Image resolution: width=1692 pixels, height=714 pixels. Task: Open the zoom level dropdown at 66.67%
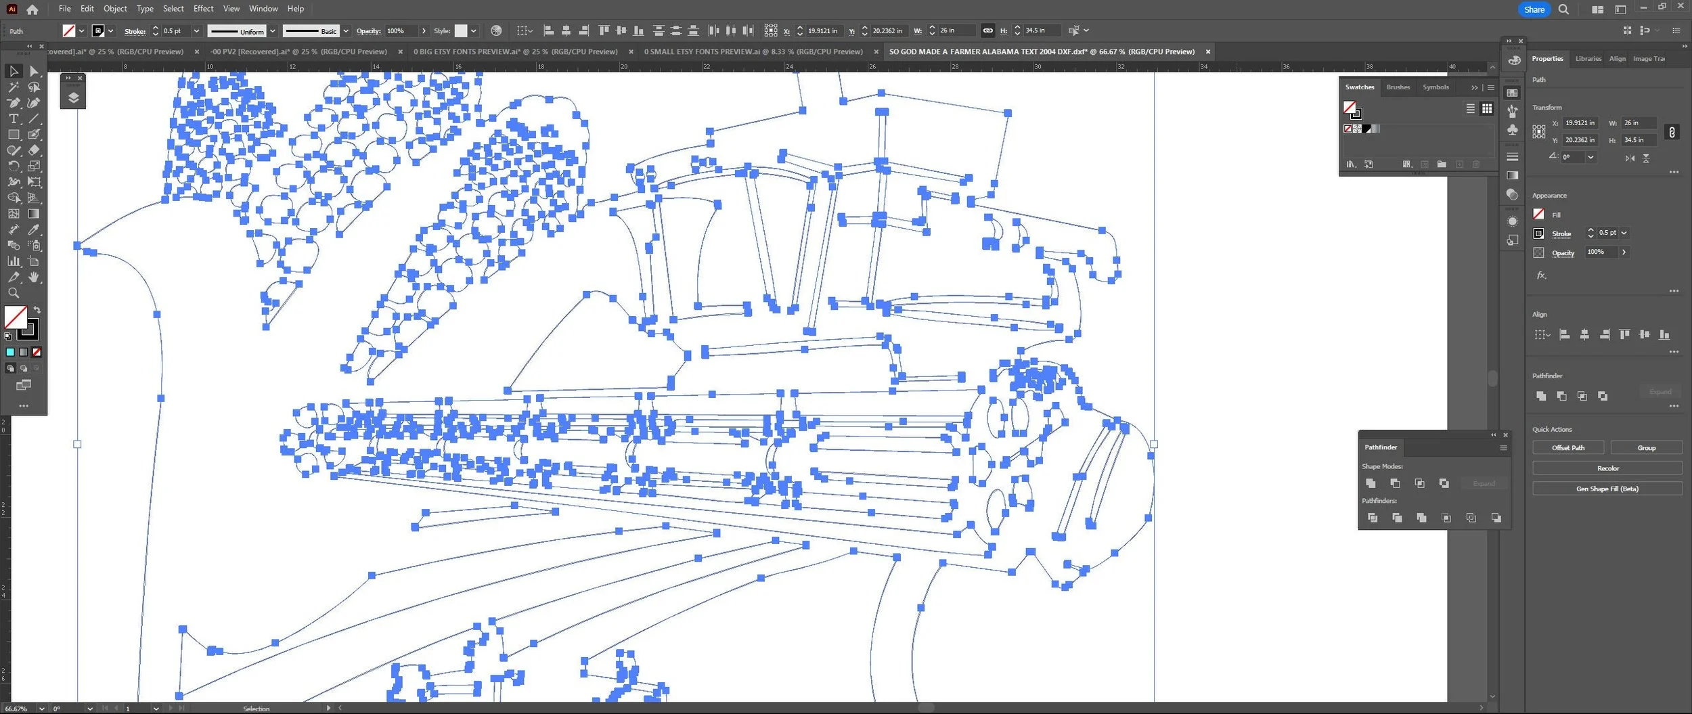pos(41,709)
